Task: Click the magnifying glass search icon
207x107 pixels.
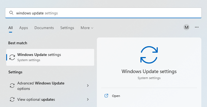Action: 11,13
